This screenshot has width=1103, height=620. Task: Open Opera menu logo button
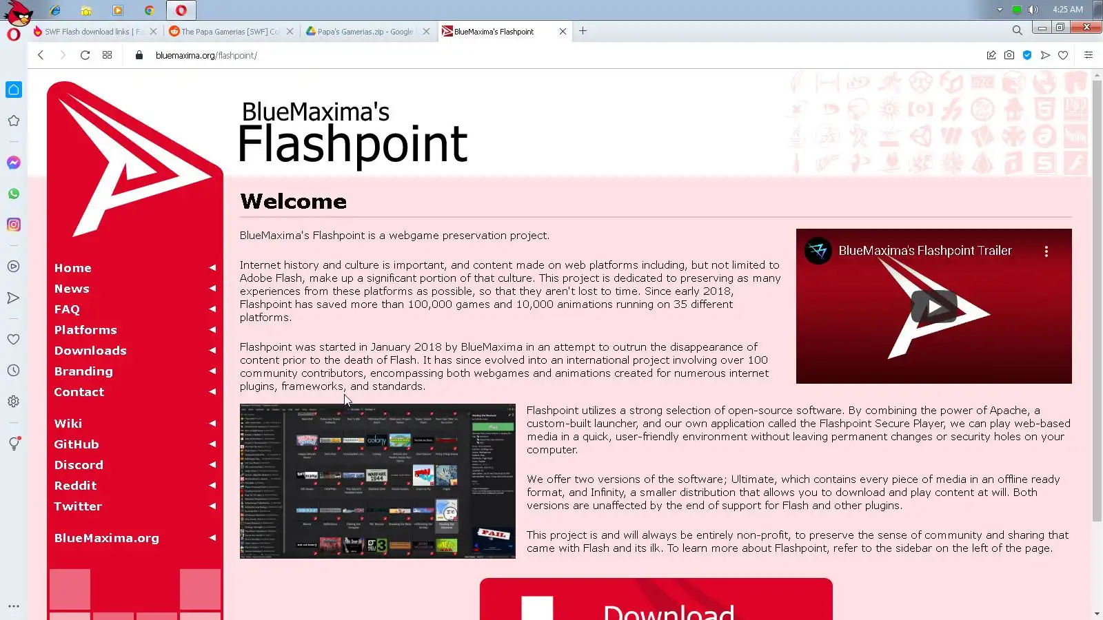14,34
